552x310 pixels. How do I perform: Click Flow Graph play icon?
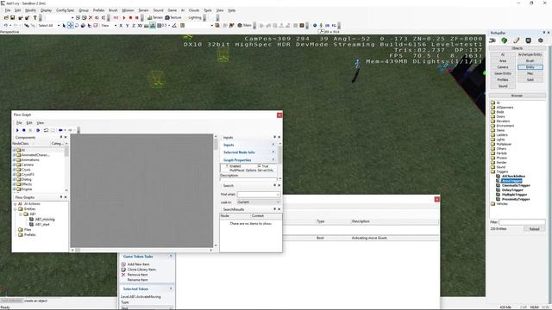coord(17,130)
